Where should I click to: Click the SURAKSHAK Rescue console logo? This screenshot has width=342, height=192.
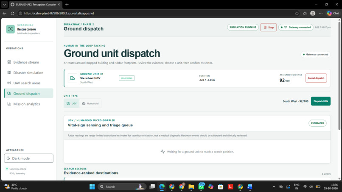pos(11,29)
